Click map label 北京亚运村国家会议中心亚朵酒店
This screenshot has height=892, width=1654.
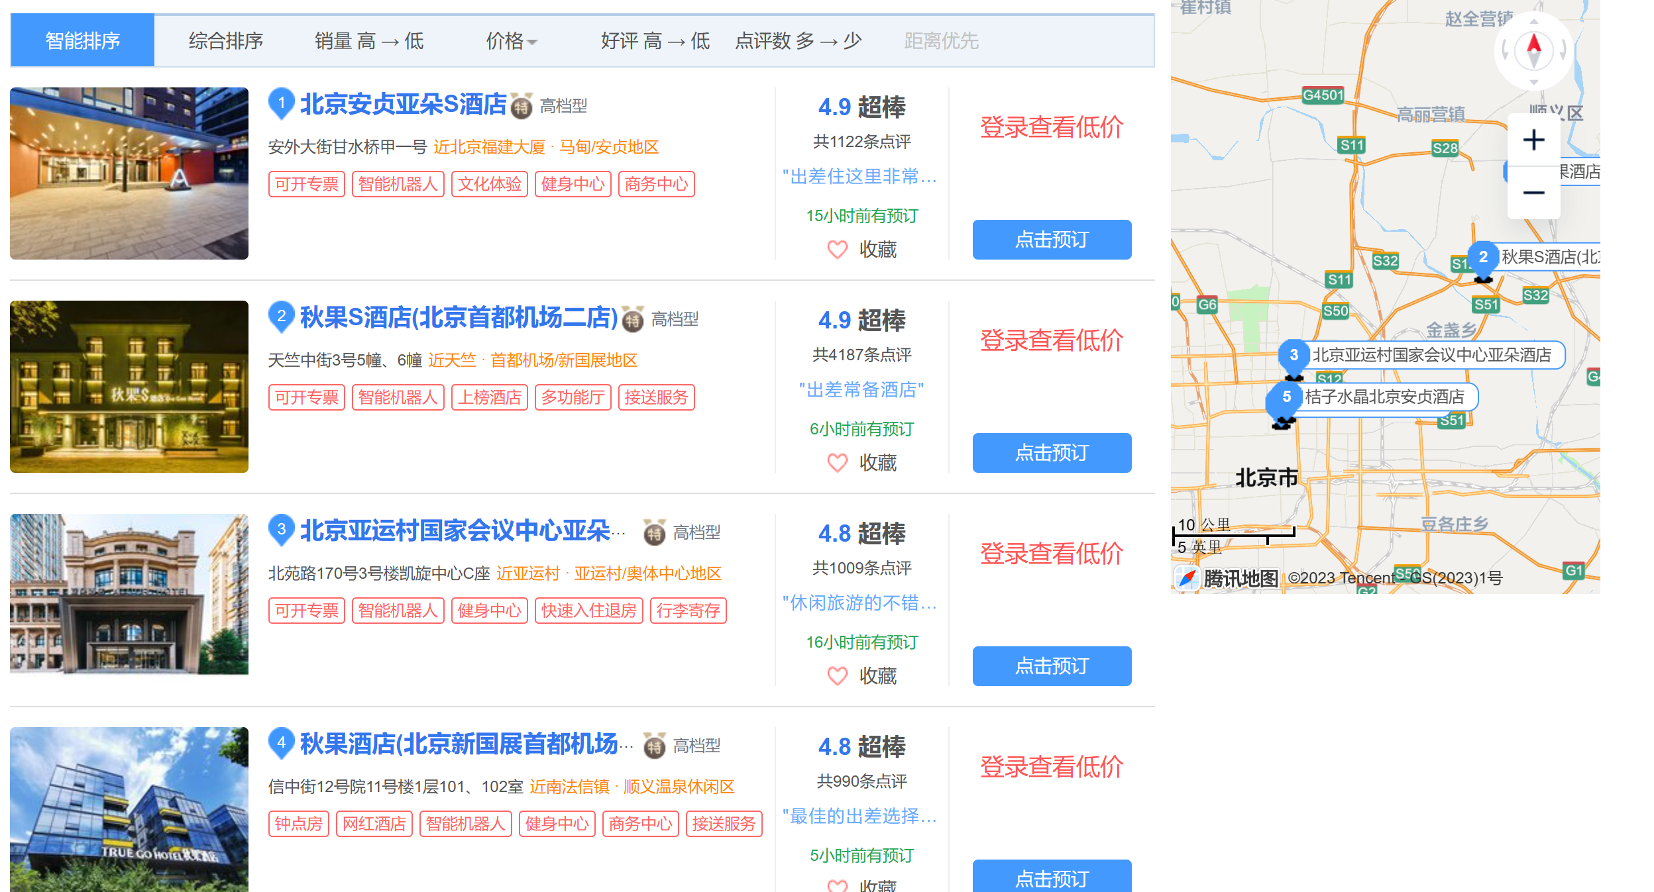[1432, 355]
